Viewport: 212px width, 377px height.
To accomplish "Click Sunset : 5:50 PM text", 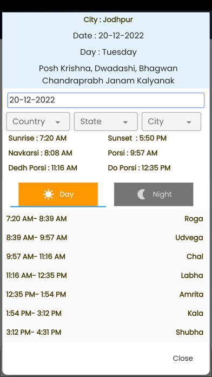I will click(137, 139).
